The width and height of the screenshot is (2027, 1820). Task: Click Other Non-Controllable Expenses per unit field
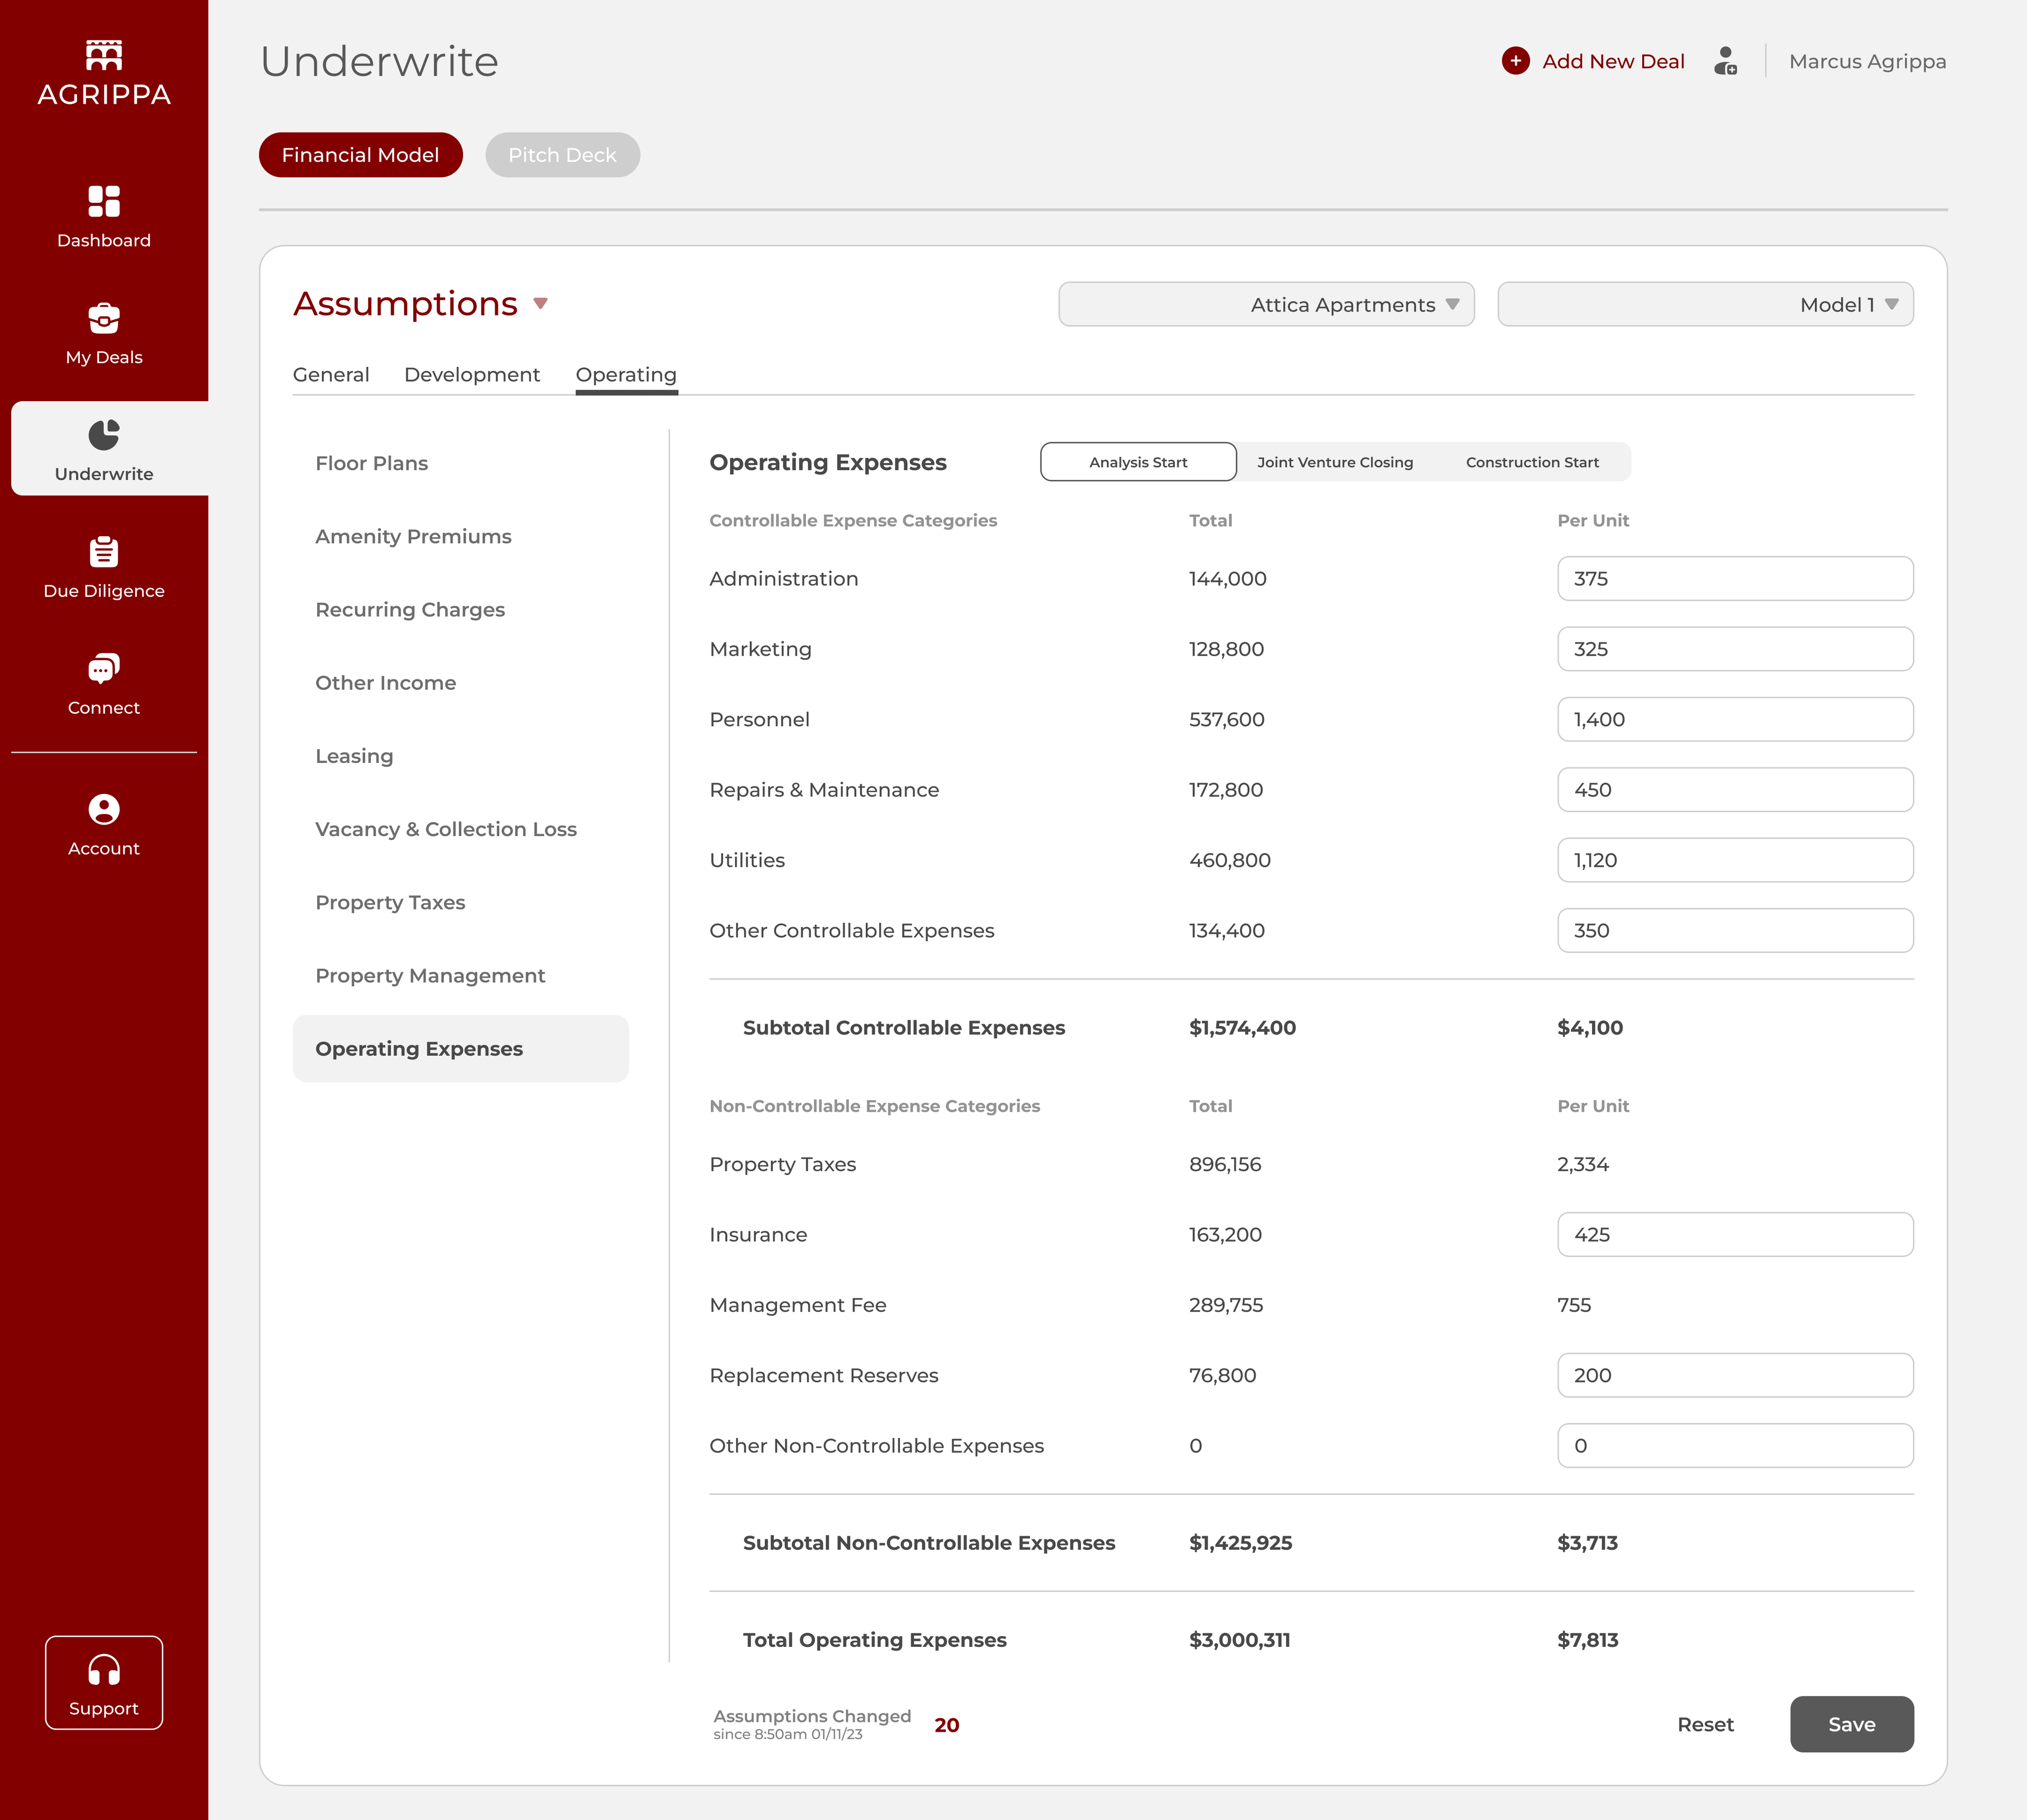1735,1445
